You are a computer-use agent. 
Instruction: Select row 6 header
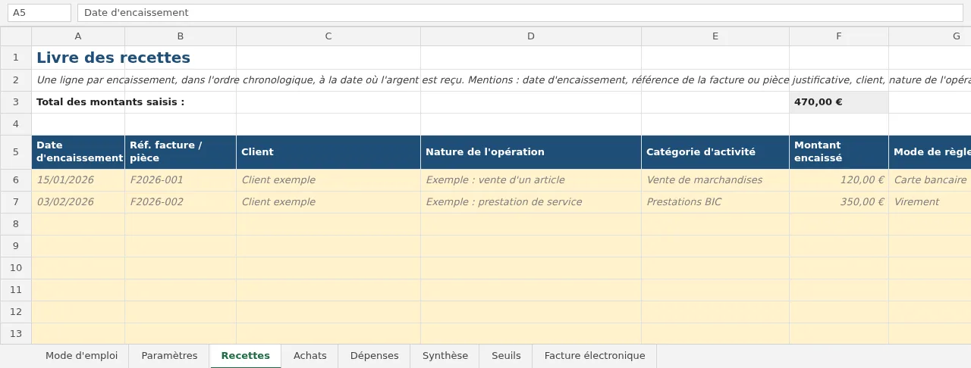point(16,180)
